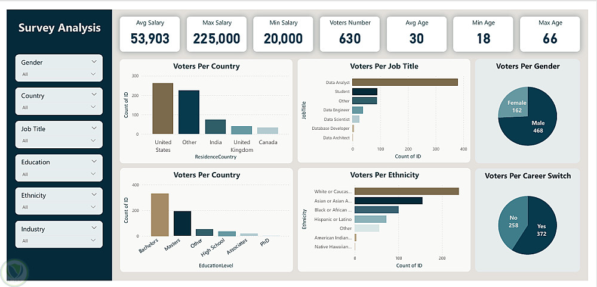Image resolution: width=597 pixels, height=287 pixels.
Task: Open the Ethnicity slicer All dropdown
Action: coord(59,207)
